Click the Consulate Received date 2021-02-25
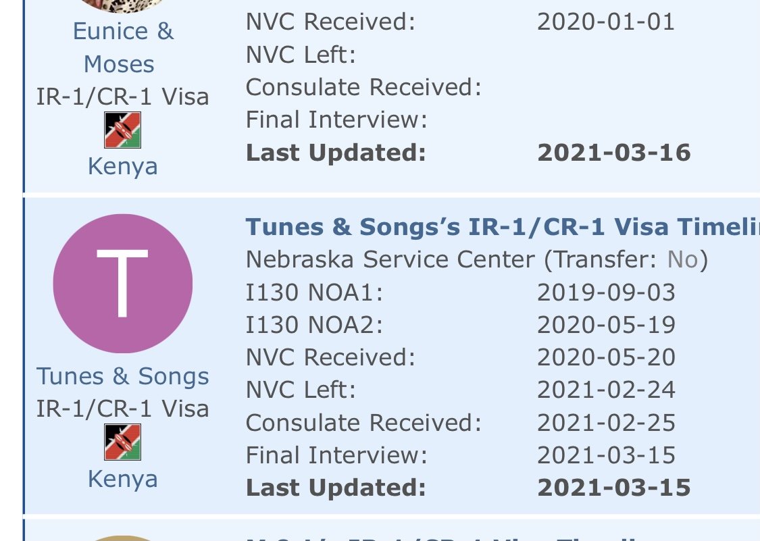 click(x=606, y=423)
